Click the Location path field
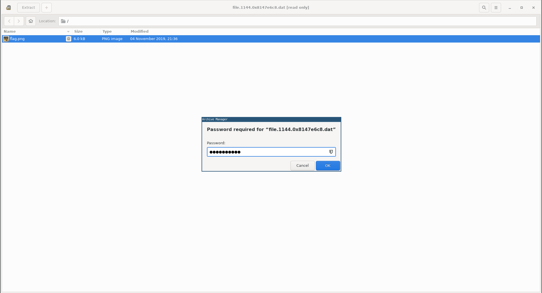This screenshot has height=293, width=542. (296, 21)
